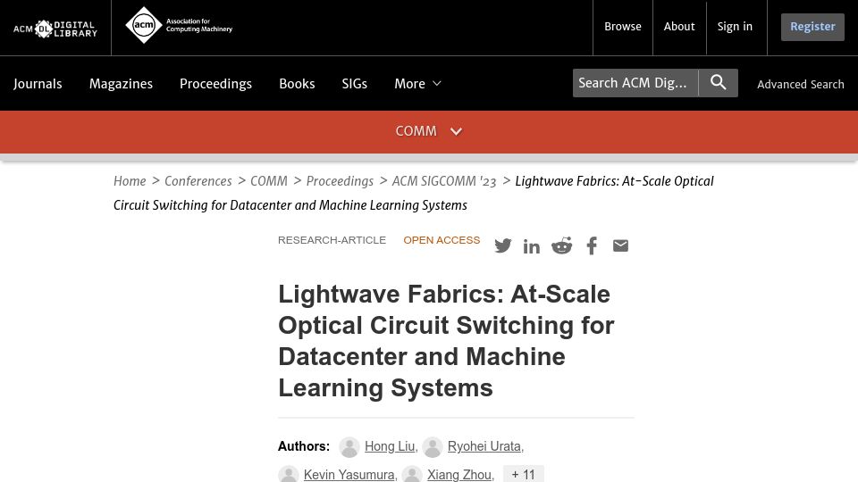Expand the COMM dropdown in red bar
The width and height of the screenshot is (858, 482).
coord(429,131)
